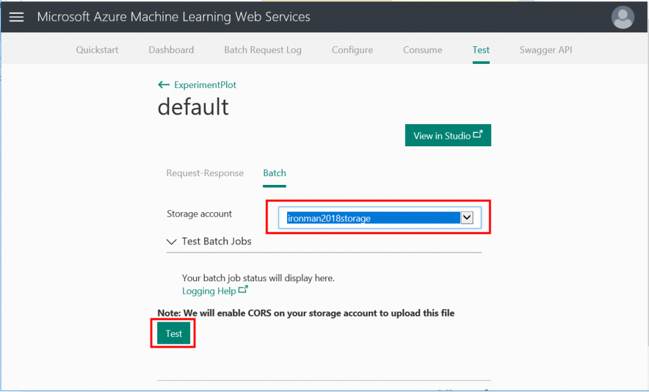The width and height of the screenshot is (649, 392).
Task: Open the Swagger API tab
Action: click(x=546, y=50)
